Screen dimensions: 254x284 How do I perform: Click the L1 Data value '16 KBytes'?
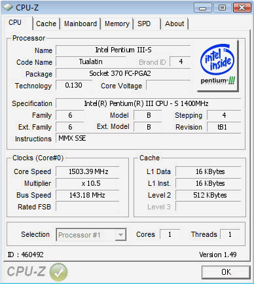208,171
